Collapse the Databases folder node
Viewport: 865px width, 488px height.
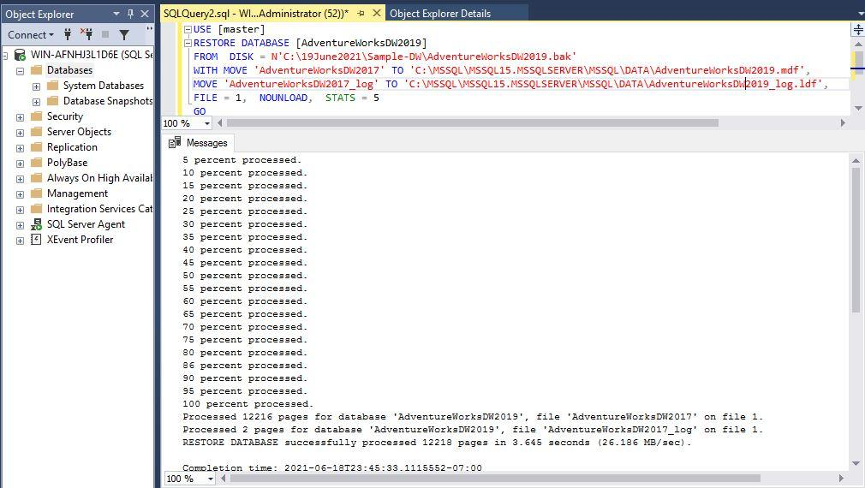point(21,71)
